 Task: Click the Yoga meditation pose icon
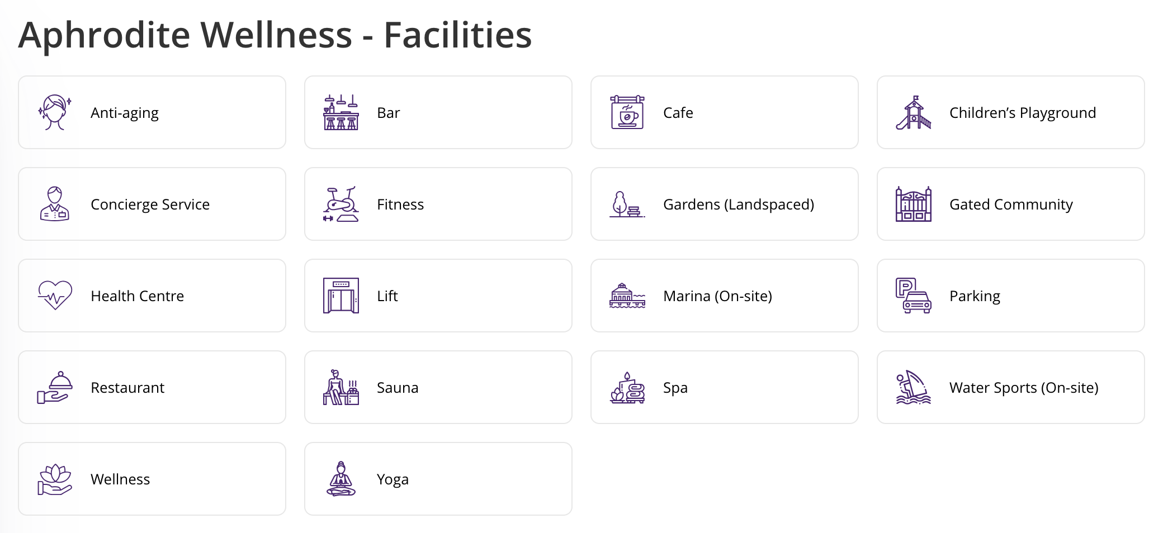pos(341,479)
